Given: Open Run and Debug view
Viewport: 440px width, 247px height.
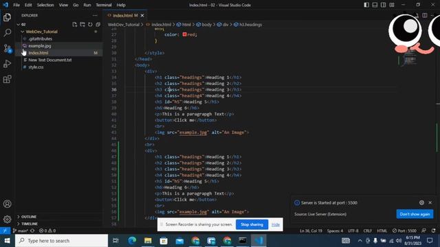Looking at the screenshot, I should point(8,64).
